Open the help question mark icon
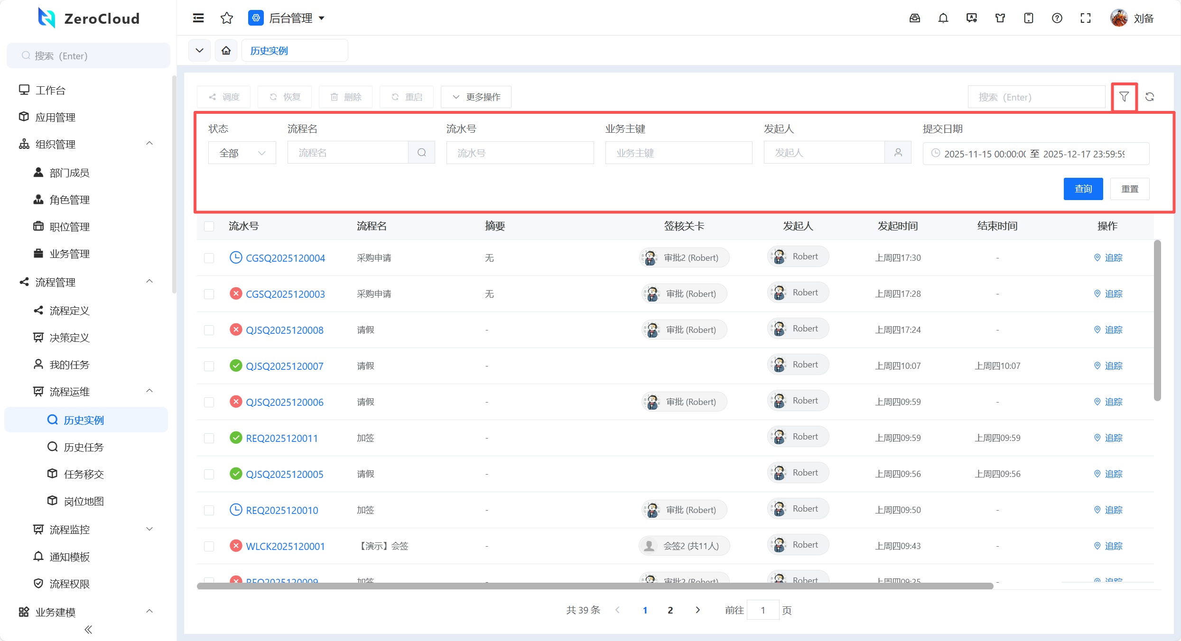Image resolution: width=1181 pixels, height=641 pixels. coord(1057,18)
